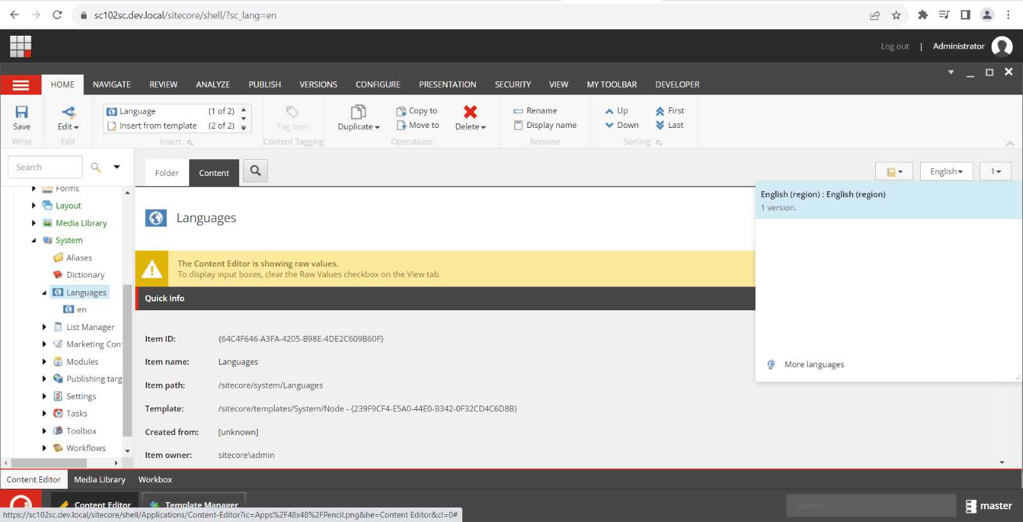Switch to the Folder tab
1023x522 pixels.
point(167,173)
